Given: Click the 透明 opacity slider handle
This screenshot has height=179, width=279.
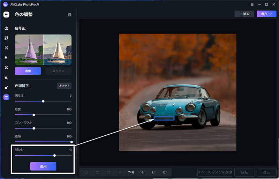Looking at the screenshot, I should [71, 142].
